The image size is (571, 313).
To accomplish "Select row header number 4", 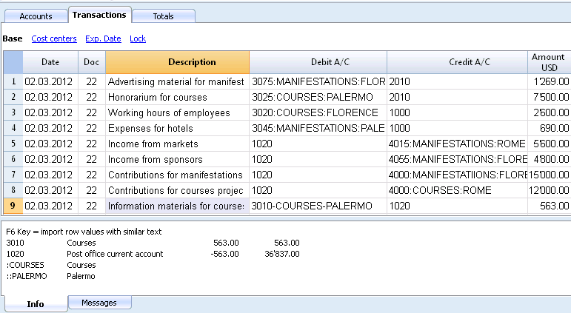I will click(x=13, y=128).
